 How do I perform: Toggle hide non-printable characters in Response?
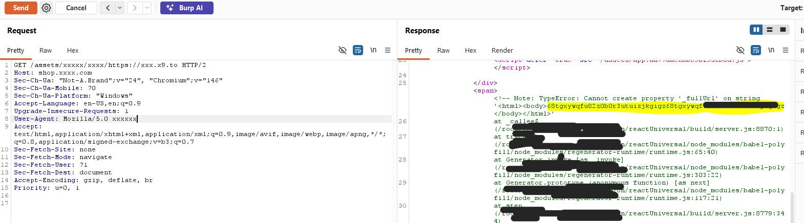tap(740, 50)
